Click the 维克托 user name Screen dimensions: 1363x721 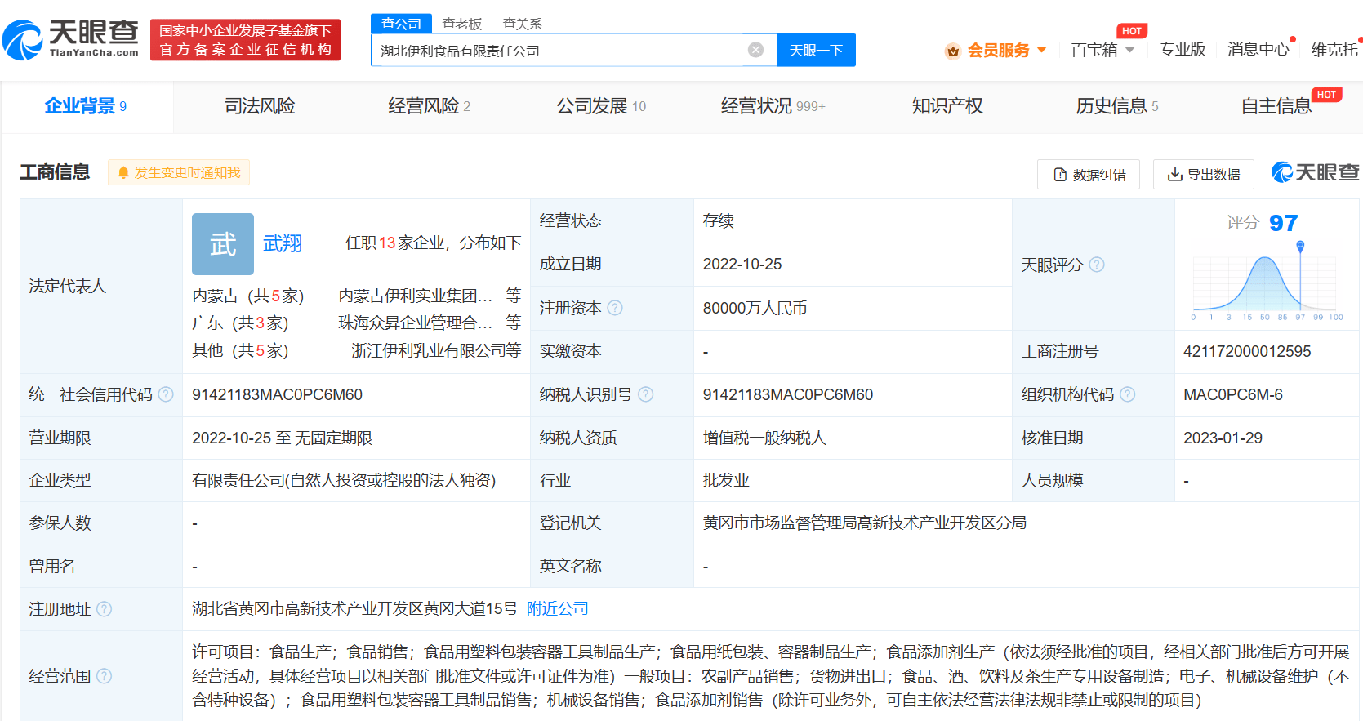[1335, 50]
